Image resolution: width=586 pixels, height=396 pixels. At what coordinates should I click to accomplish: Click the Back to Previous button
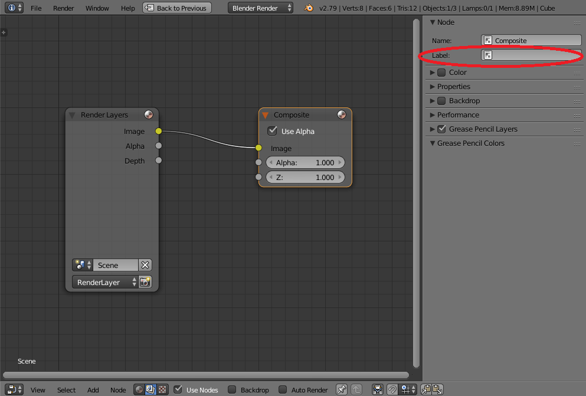(x=176, y=8)
